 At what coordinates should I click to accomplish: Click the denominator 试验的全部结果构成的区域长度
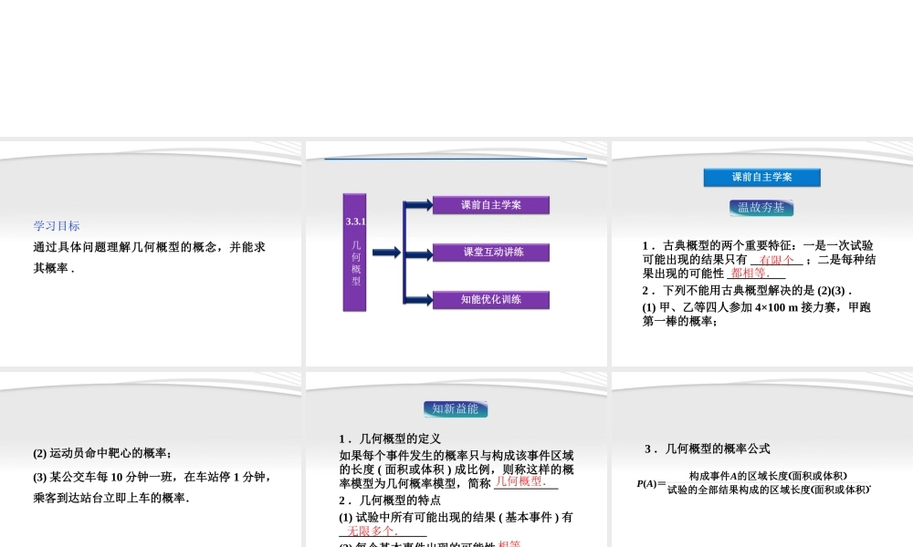[769, 490]
